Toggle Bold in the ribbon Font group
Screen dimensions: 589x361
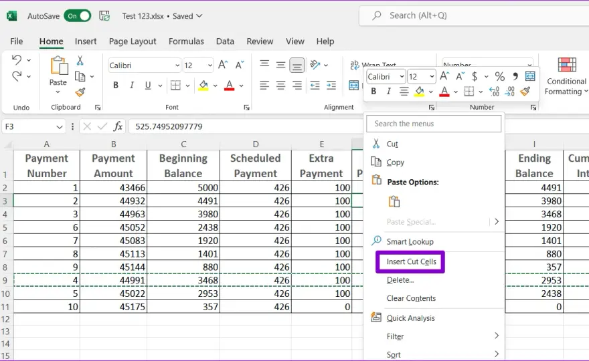[116, 86]
